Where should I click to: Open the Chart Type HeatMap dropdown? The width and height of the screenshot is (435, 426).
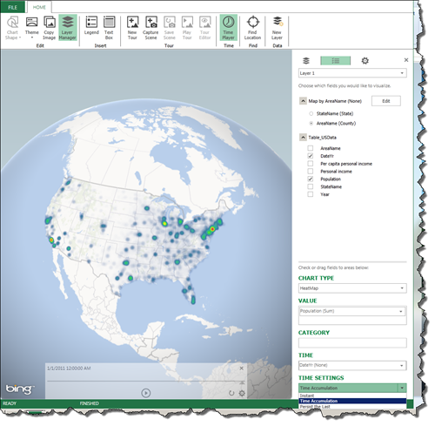(x=352, y=288)
